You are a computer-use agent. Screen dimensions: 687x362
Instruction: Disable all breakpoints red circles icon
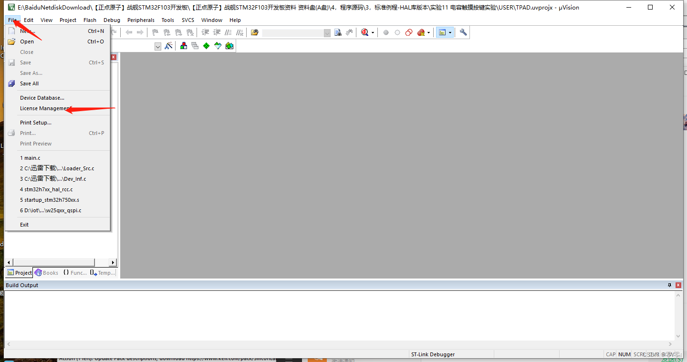(x=409, y=32)
